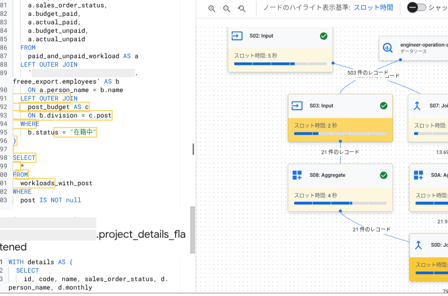
Task: Click the S02 Input stage icon
Action: (237, 36)
